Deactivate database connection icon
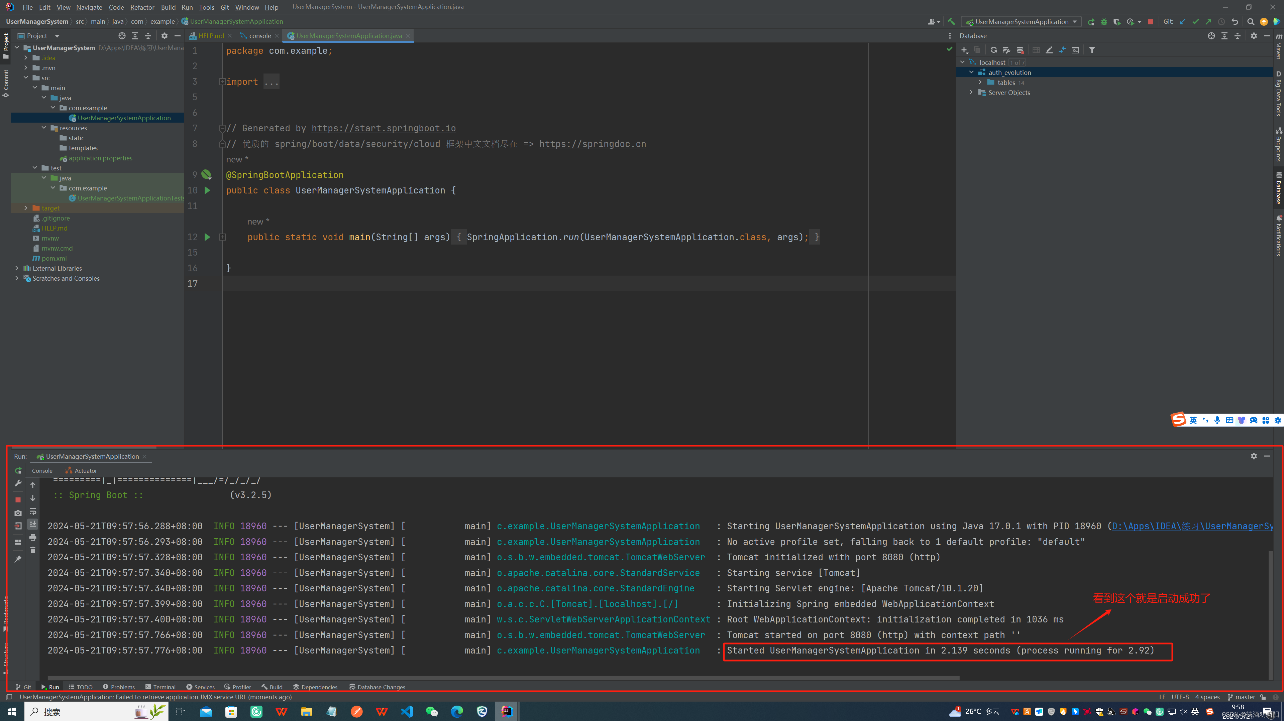Image resolution: width=1284 pixels, height=721 pixels. 1020,50
